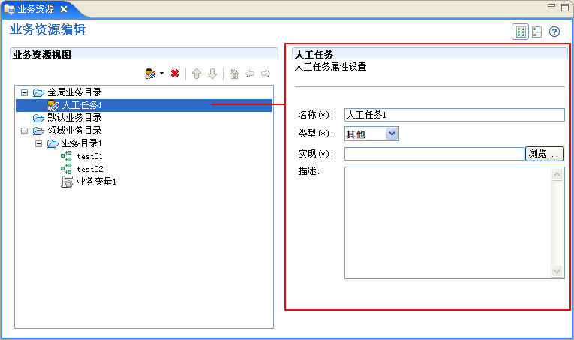Toggle the vertical stacked layout button

536,32
